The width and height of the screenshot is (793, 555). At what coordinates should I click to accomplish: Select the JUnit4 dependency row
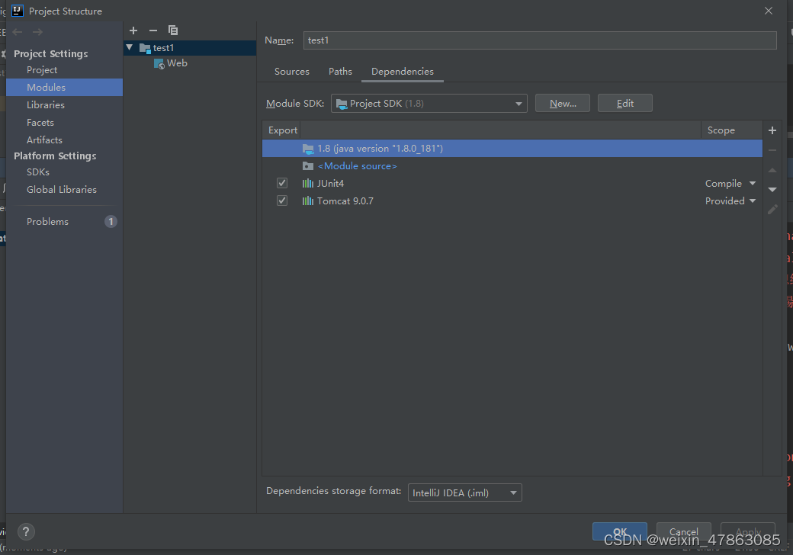pos(512,184)
